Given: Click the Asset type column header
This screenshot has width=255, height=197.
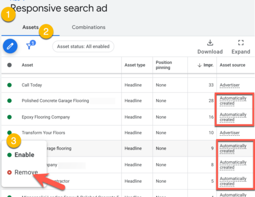Looking at the screenshot, I should (135, 65).
